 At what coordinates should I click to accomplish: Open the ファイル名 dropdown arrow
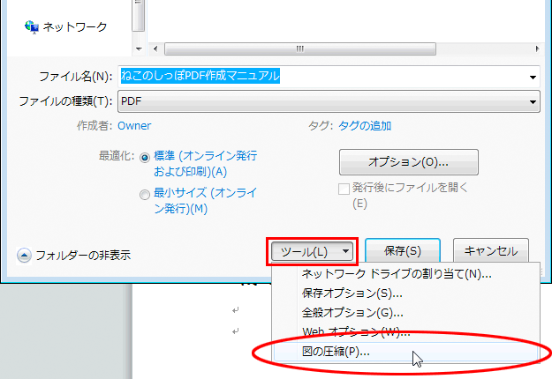[x=533, y=77]
